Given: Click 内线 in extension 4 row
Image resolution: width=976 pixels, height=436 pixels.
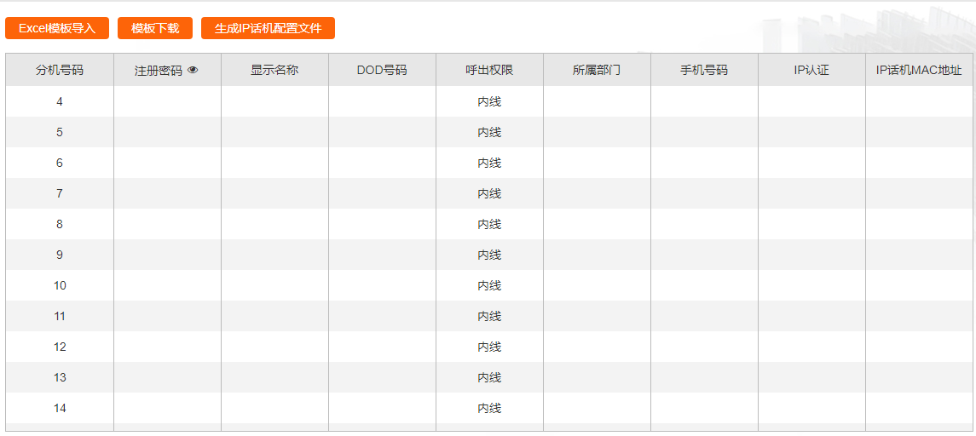Looking at the screenshot, I should [x=489, y=102].
